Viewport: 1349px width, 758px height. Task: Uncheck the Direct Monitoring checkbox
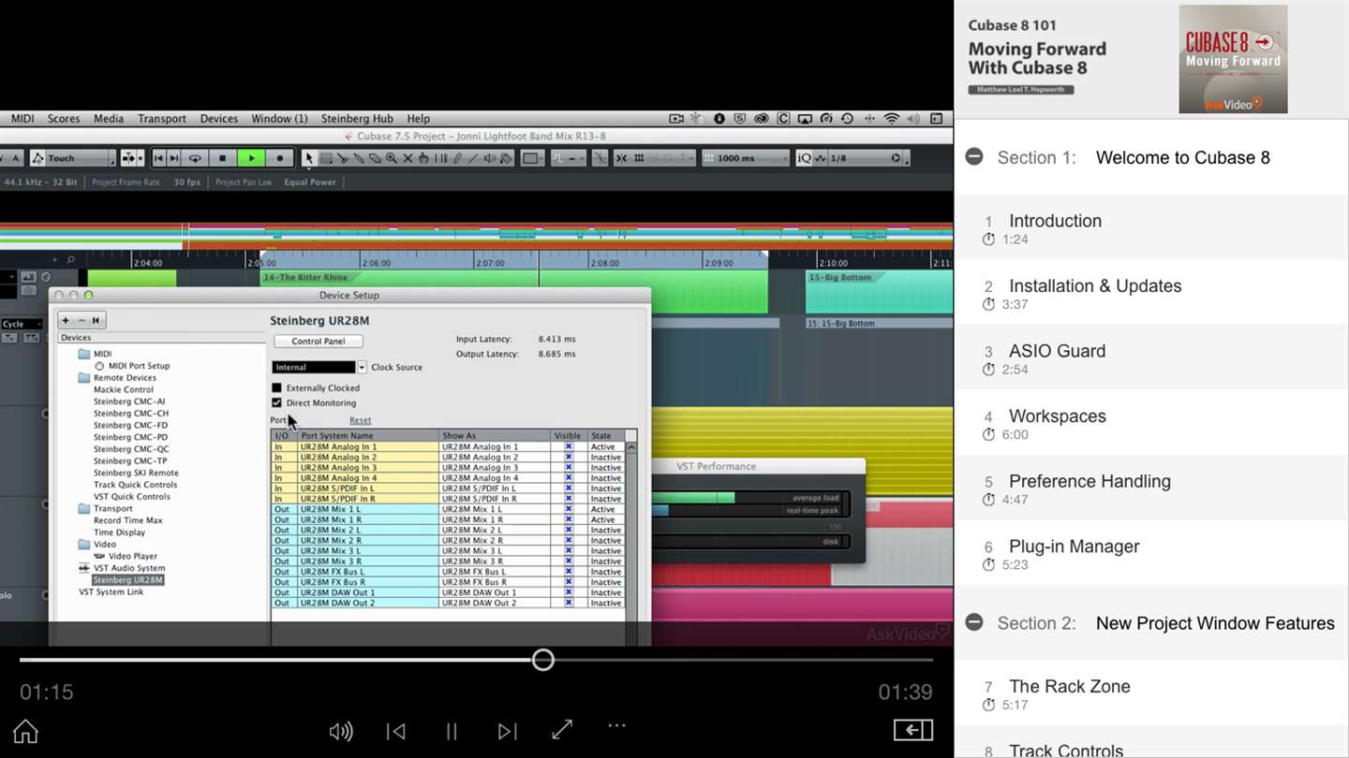[x=276, y=402]
